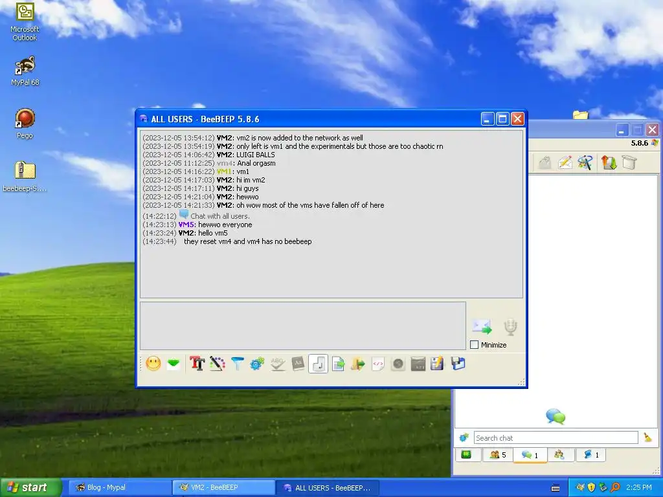
Task: Click the send file document arrow icon
Action: tap(338, 364)
